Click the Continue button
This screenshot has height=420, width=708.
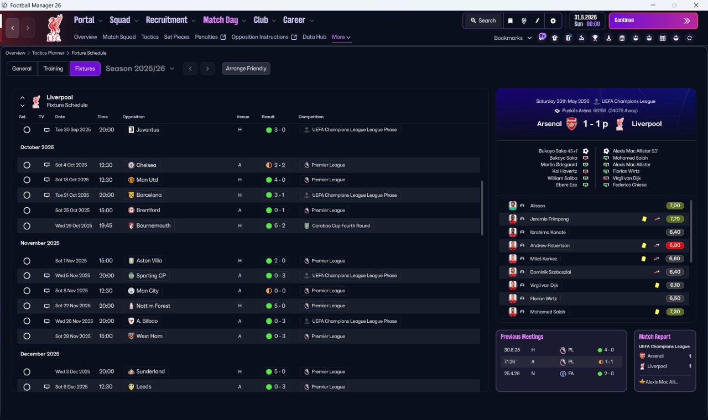pos(653,20)
